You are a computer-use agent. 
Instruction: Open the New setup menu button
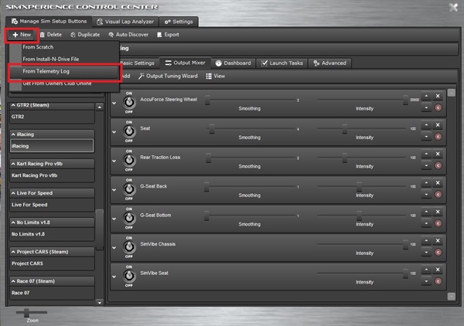22,35
